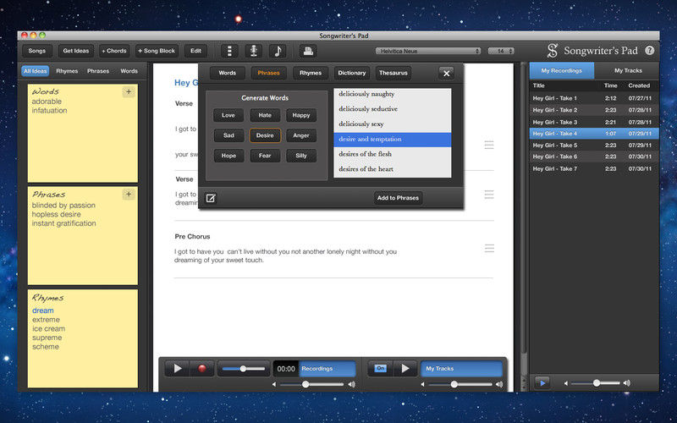Viewport: 677px width, 423px height.
Task: Select the Sad emotion button
Action: click(228, 135)
